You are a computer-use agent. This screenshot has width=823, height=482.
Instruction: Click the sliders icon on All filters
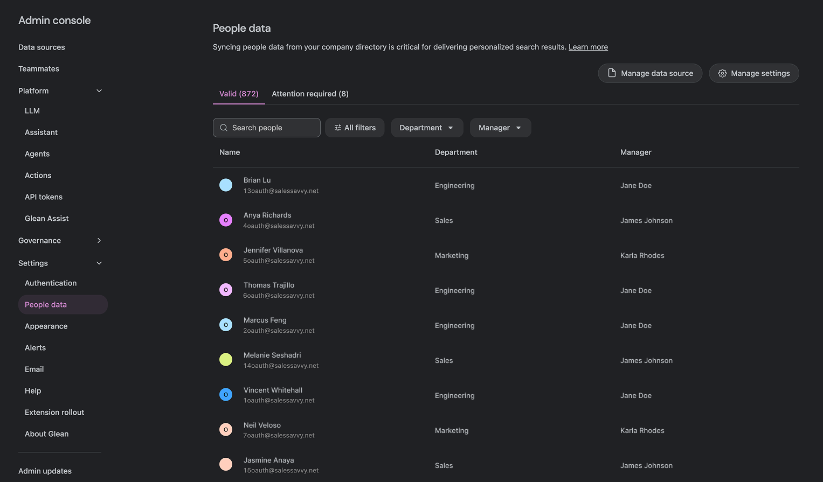click(x=338, y=128)
